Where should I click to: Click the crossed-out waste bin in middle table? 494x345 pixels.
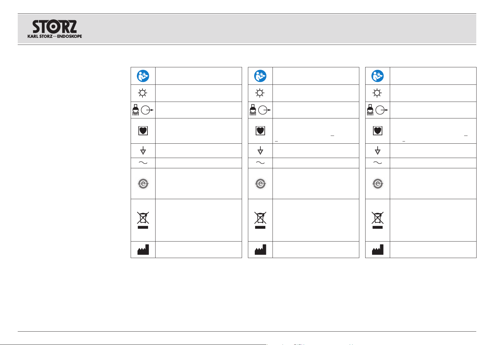(260, 220)
